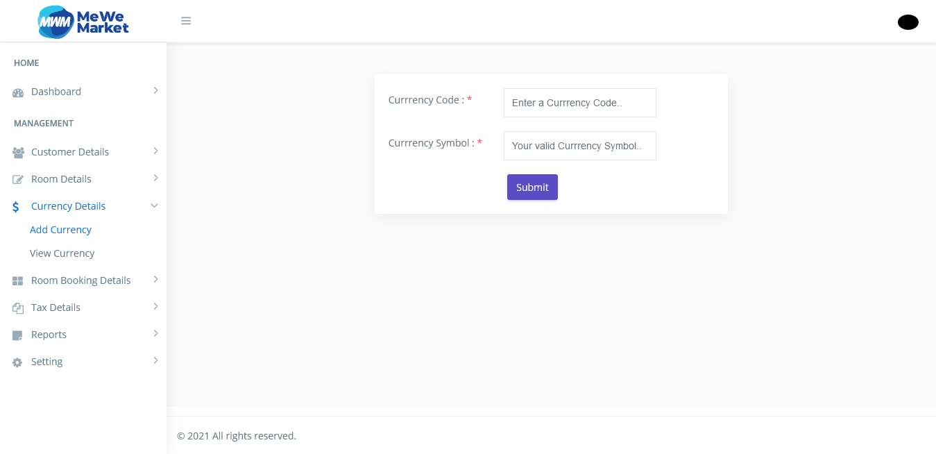The width and height of the screenshot is (936, 454).
Task: Open the View Currency submenu item
Action: tap(62, 253)
